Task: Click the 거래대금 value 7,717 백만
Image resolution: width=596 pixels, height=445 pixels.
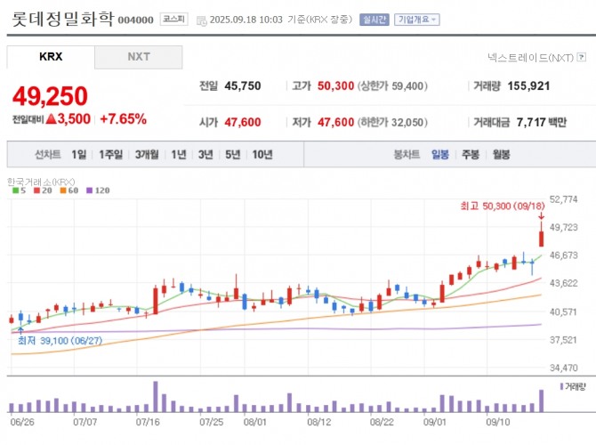Action: 541,123
